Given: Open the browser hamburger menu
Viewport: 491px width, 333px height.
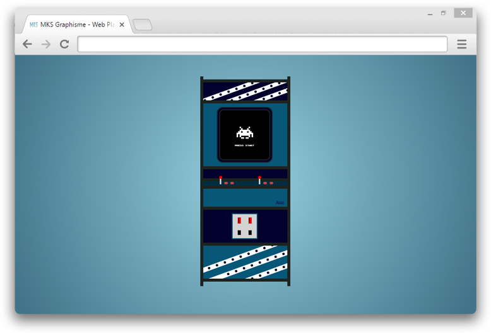Looking at the screenshot, I should tap(461, 44).
